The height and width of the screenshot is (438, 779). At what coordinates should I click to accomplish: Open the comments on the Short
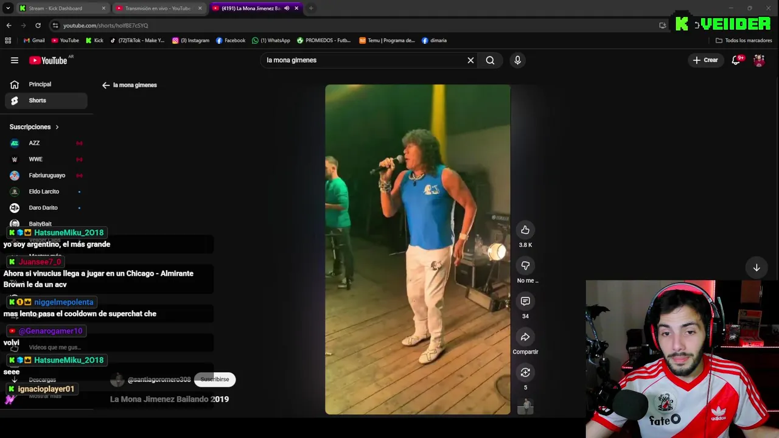525,301
